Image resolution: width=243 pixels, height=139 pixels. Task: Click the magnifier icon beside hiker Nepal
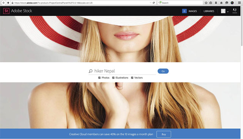point(90,71)
